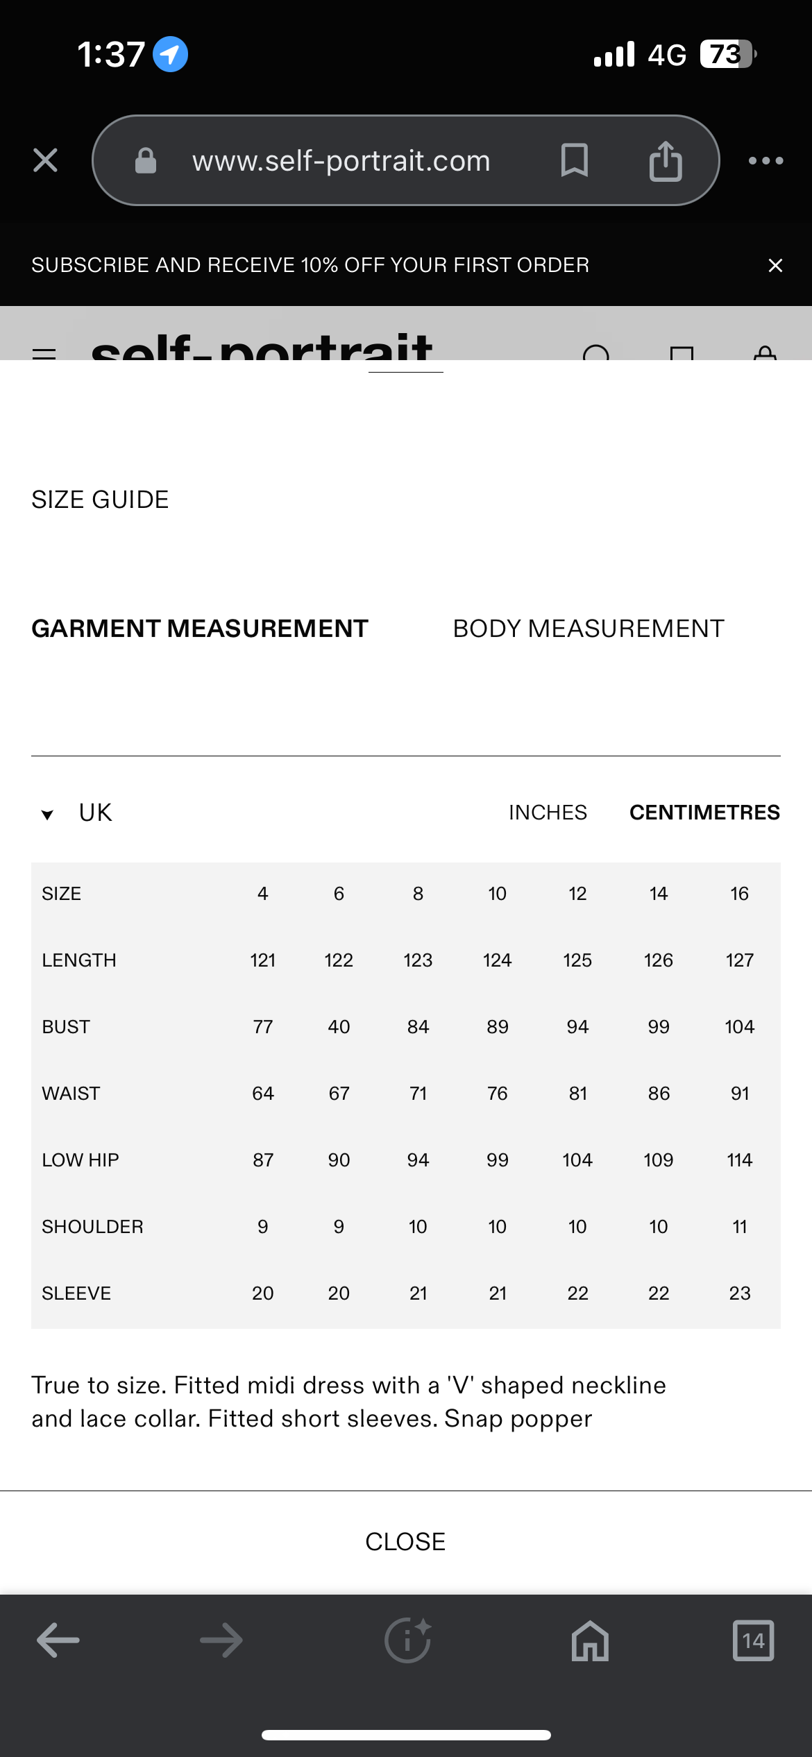Tap the share icon in address bar
This screenshot has width=812, height=1757.
coord(665,160)
